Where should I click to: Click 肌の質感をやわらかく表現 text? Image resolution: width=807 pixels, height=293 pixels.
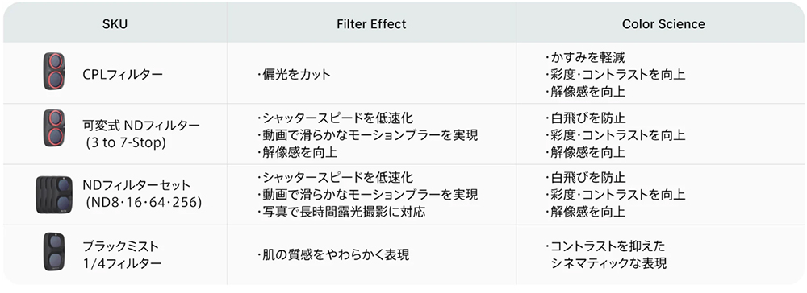[332, 254]
